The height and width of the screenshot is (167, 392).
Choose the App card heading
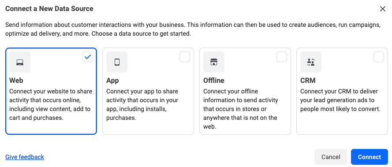pos(112,81)
